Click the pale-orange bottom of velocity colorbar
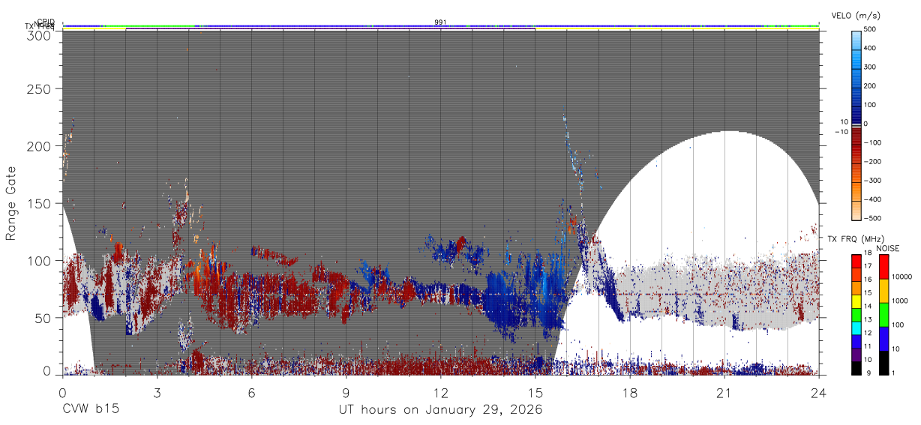This screenshot has width=921, height=425. pos(856,212)
